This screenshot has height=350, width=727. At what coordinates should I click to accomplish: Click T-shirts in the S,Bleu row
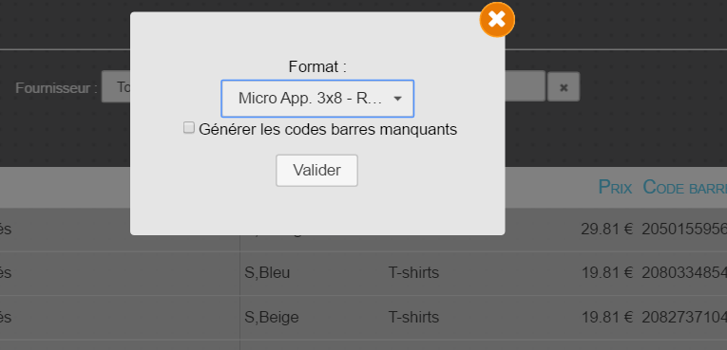[x=413, y=272]
